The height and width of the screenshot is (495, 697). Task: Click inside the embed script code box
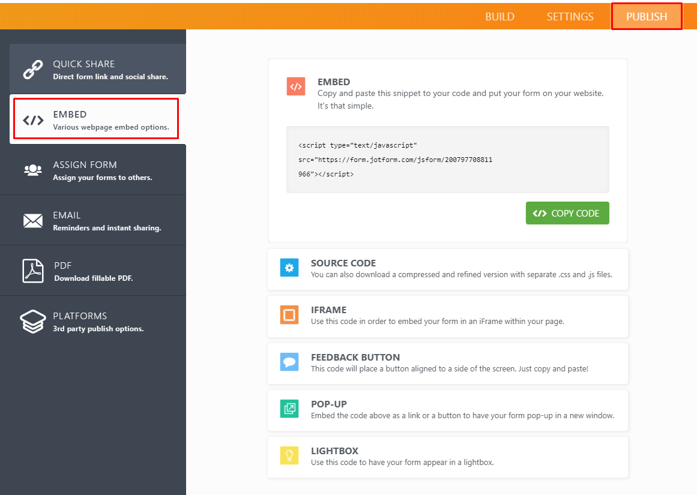(x=447, y=160)
